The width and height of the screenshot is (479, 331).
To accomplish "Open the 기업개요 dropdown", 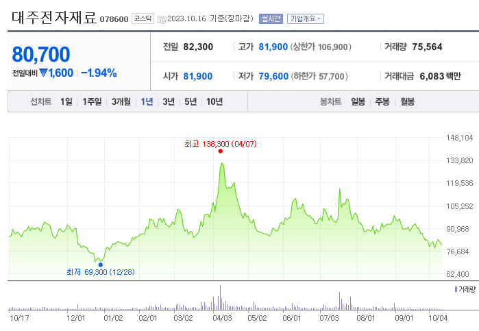I will pyautogui.click(x=305, y=19).
